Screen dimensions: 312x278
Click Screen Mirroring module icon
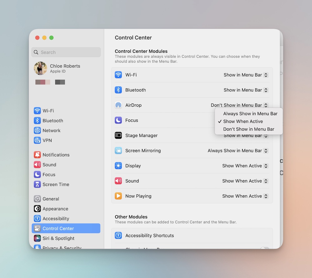click(118, 151)
